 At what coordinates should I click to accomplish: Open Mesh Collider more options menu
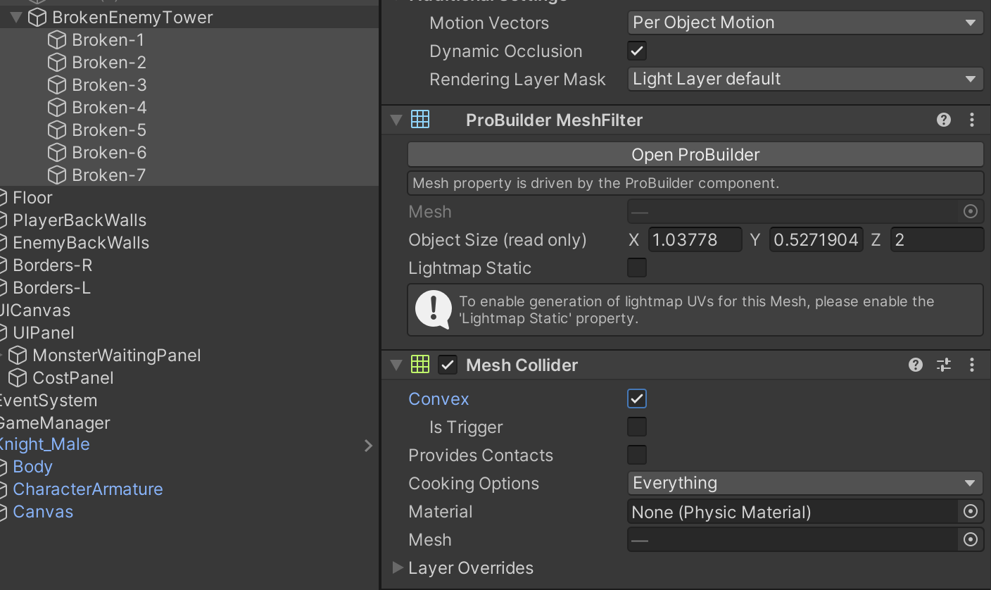pyautogui.click(x=972, y=365)
